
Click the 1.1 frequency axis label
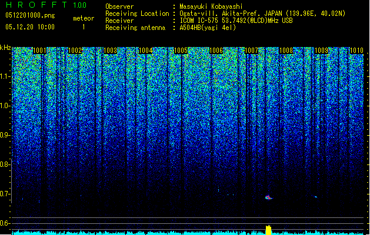(5, 76)
